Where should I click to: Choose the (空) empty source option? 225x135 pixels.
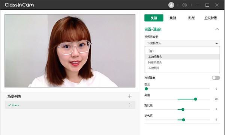point(182,51)
